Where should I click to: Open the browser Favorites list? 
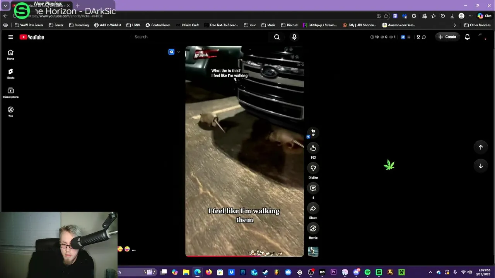click(434, 16)
